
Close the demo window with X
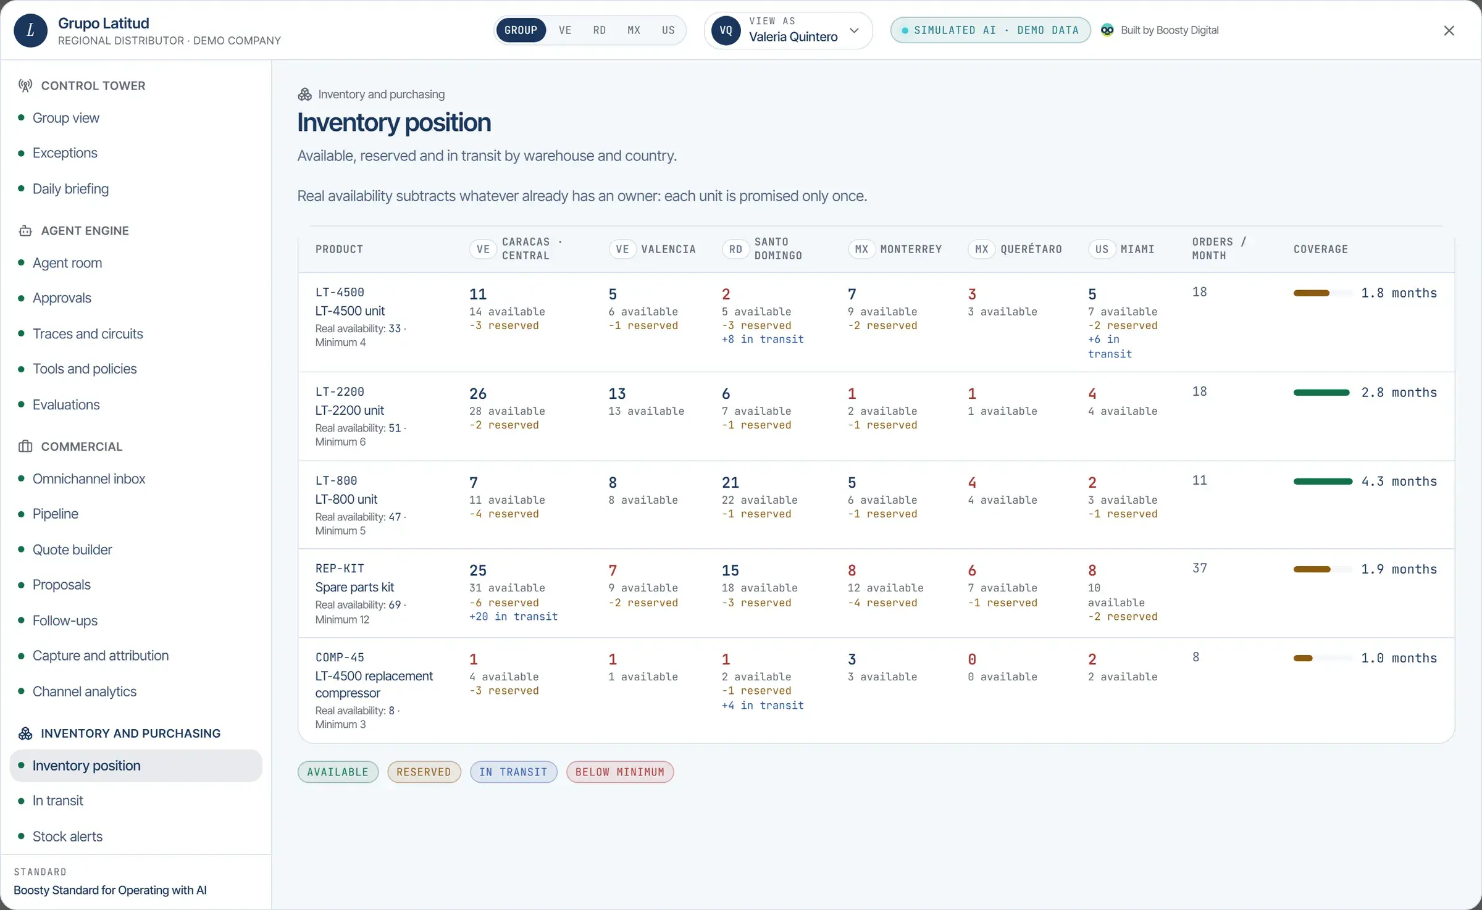pos(1449,30)
